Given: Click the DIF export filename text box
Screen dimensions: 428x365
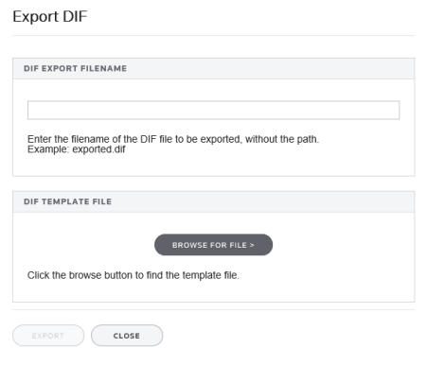Looking at the screenshot, I should click(x=213, y=110).
